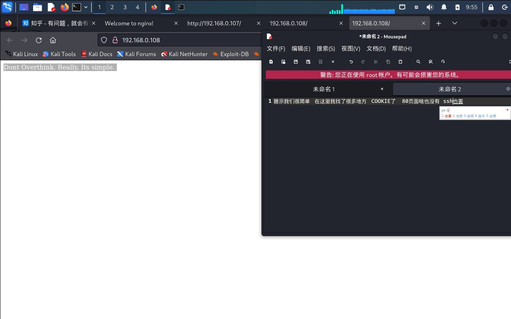The image size is (511, 319).
Task: Save the current Mousepad document
Action: tap(296, 62)
